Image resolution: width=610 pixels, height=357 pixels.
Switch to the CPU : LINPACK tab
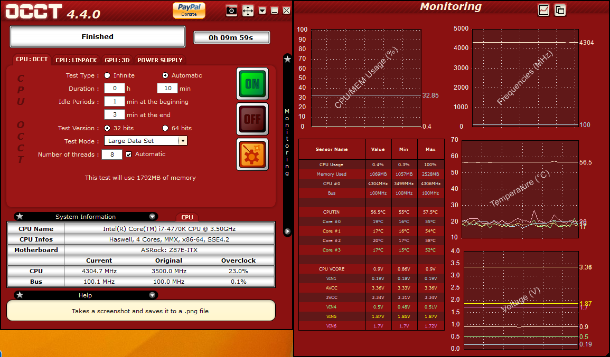point(76,60)
